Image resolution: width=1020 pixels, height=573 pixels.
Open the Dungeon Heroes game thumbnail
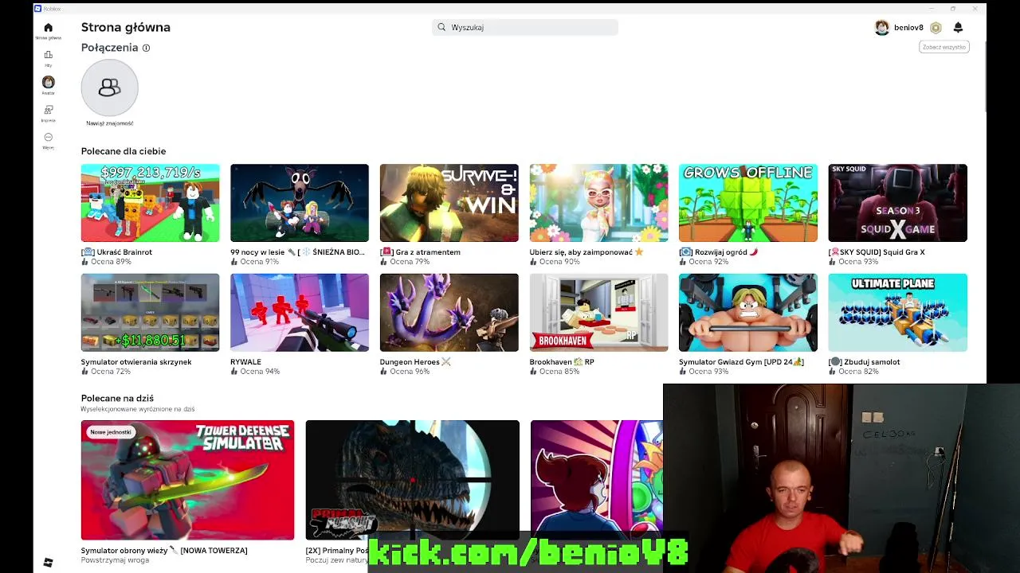pyautogui.click(x=449, y=313)
